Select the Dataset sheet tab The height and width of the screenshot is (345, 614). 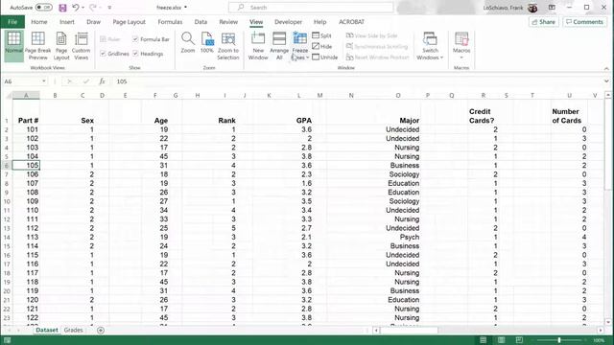47,330
